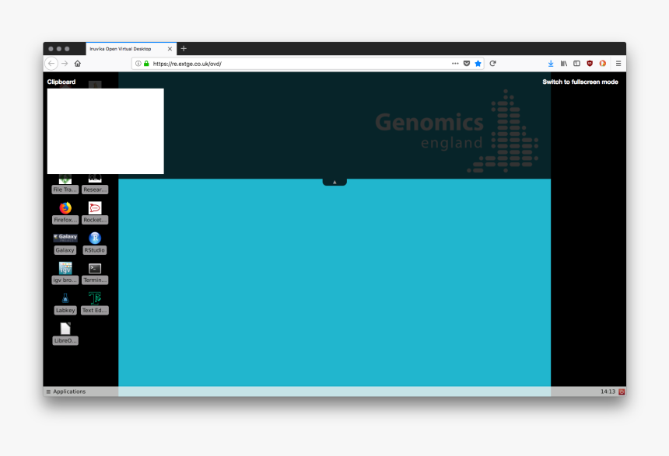Click the 14:13 clock in the taskbar
This screenshot has width=669, height=456.
pyautogui.click(x=608, y=392)
